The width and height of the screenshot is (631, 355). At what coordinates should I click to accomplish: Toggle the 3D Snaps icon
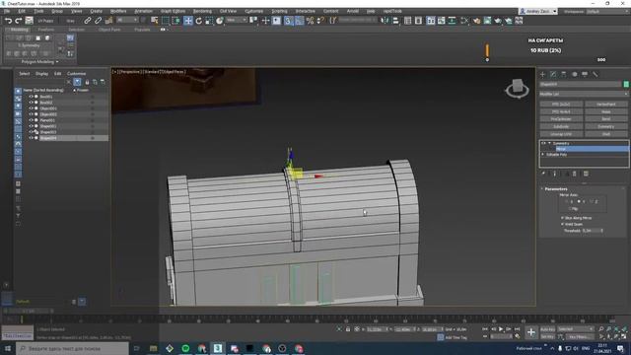[x=288, y=20]
